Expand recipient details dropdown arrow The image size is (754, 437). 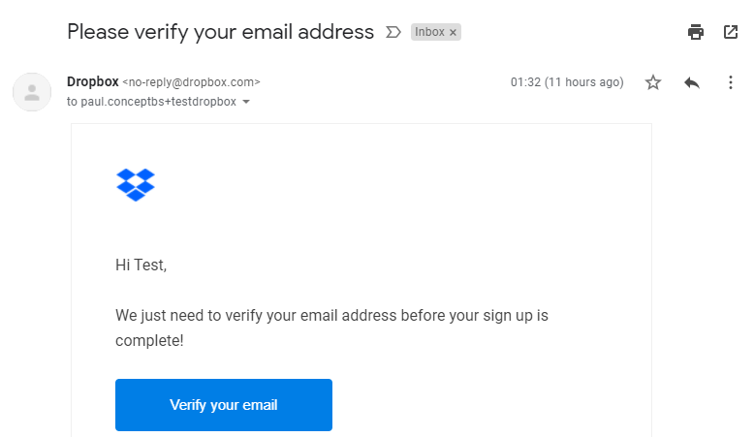click(246, 102)
